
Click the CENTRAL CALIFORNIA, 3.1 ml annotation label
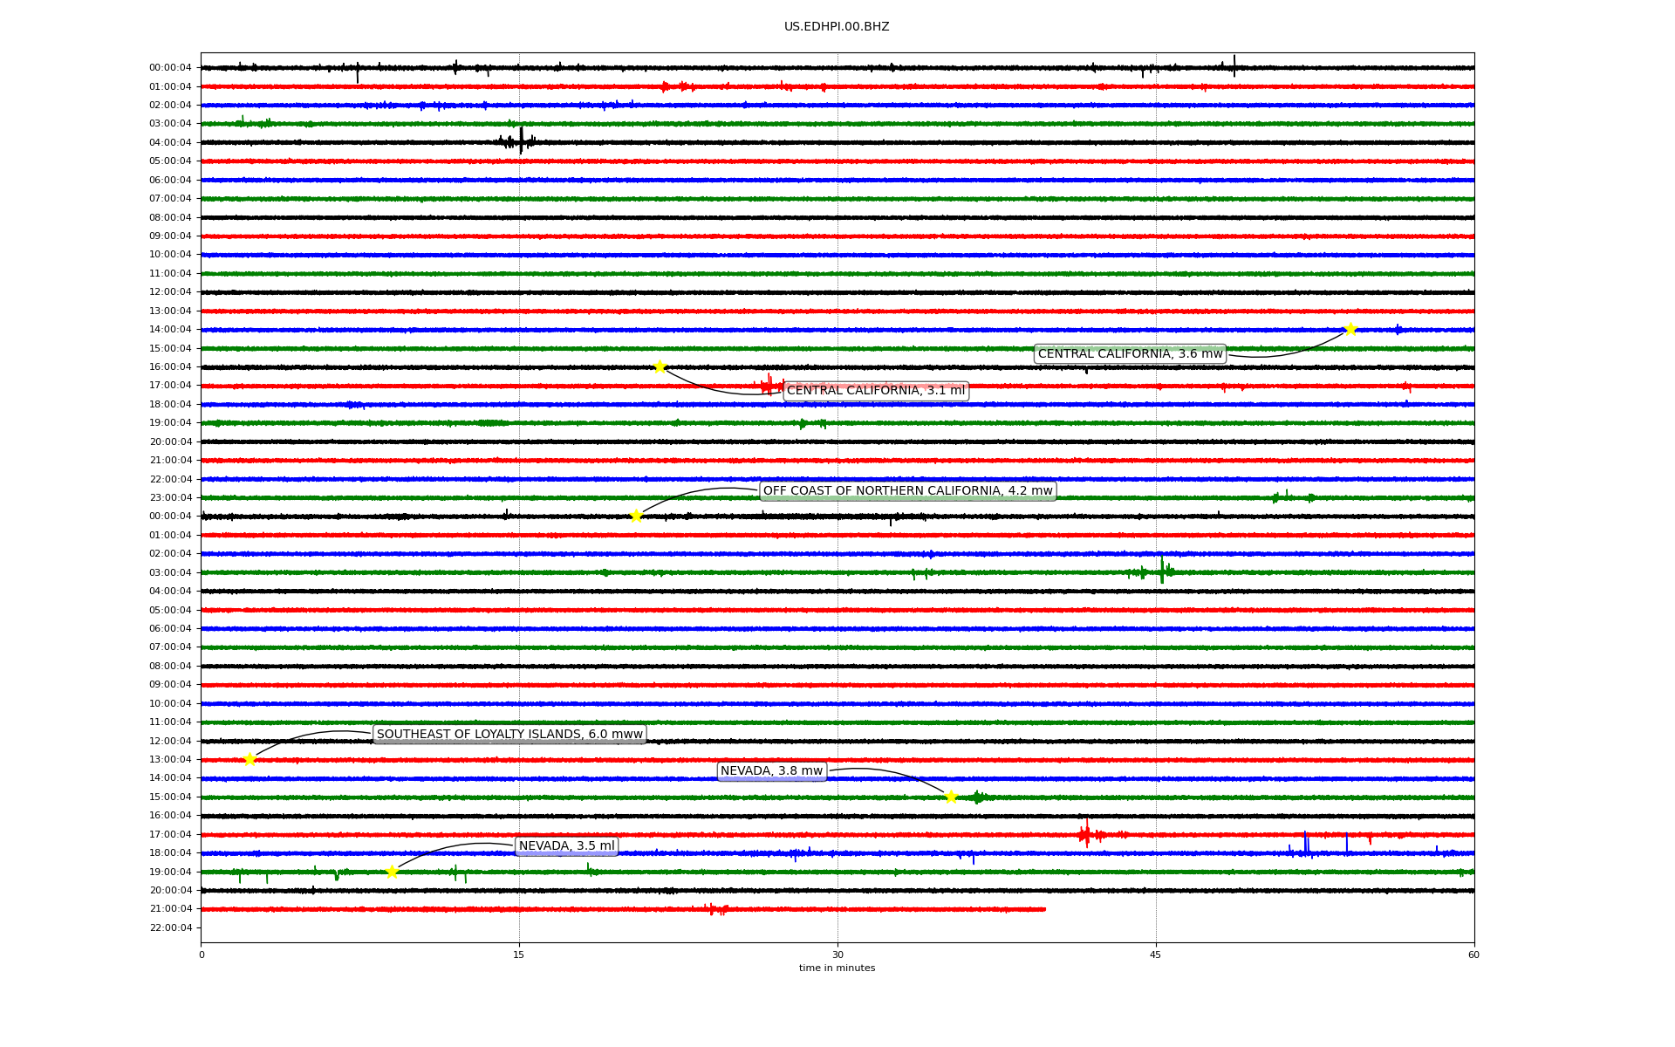pos(876,391)
